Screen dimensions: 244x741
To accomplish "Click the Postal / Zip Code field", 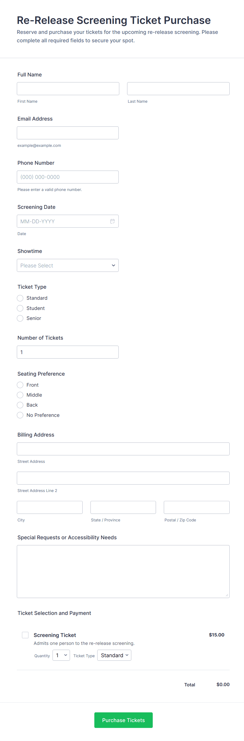I will tap(197, 507).
